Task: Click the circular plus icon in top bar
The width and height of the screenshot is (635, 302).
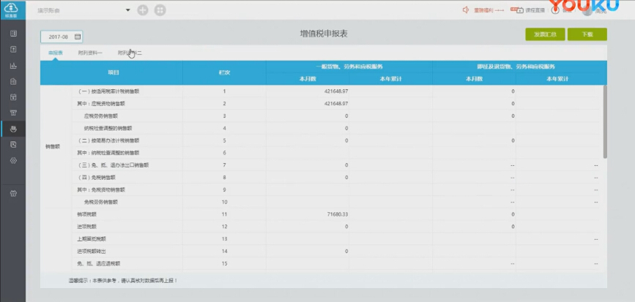Action: 143,10
